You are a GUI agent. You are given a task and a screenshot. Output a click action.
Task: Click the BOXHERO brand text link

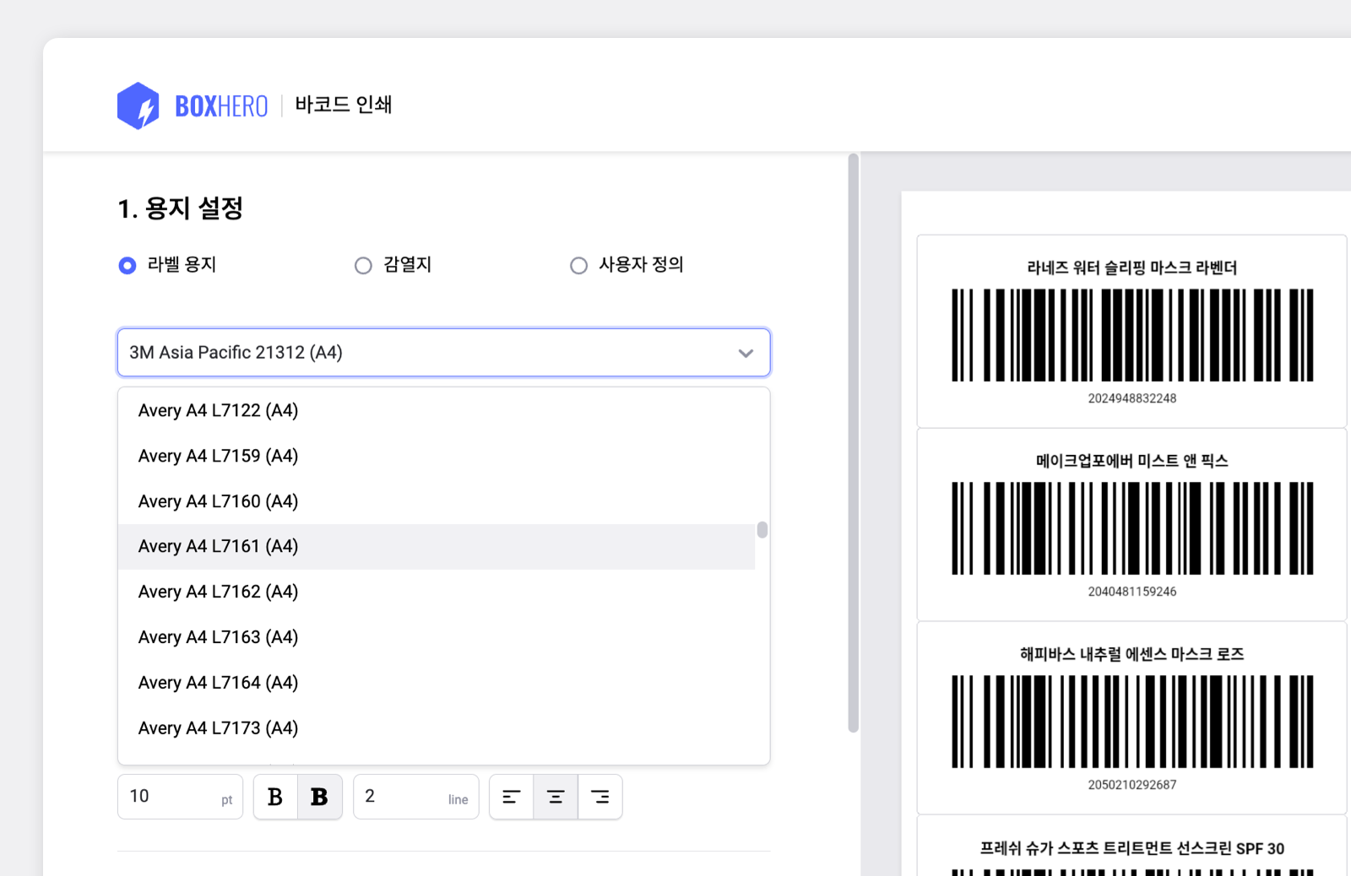221,106
